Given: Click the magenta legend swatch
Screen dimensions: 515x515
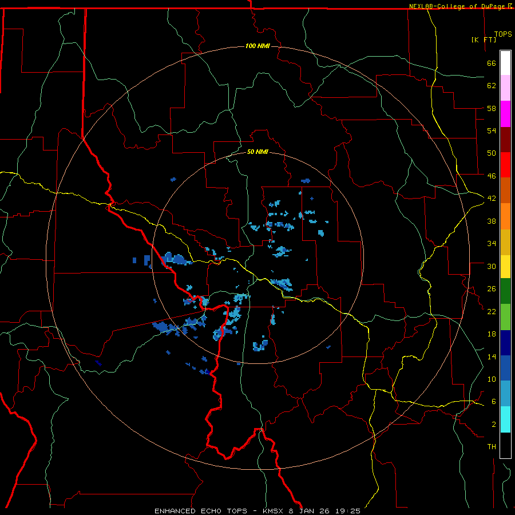Looking at the screenshot, I should pos(505,114).
